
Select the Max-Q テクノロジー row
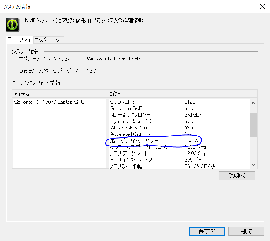pos(179,115)
